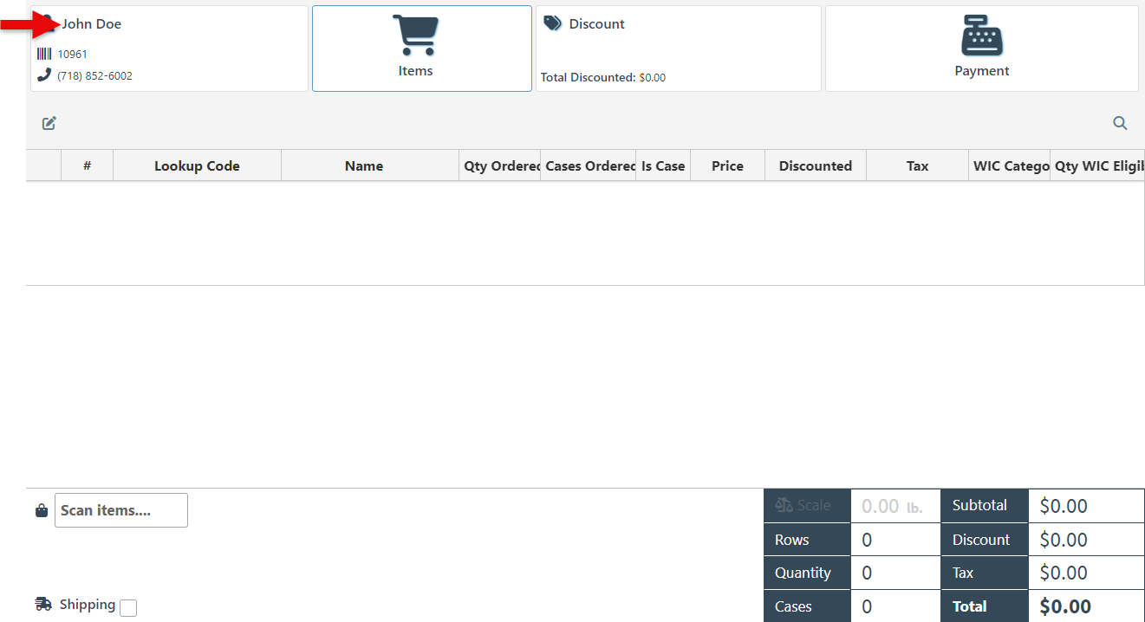Click the Is Case column header
Image resolution: width=1145 pixels, height=622 pixels.
[x=663, y=166]
